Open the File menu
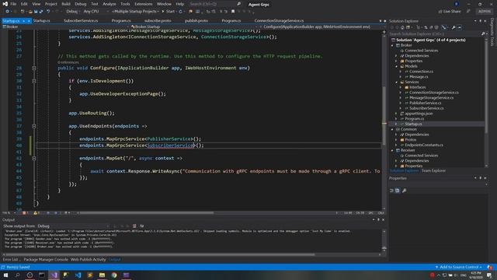 pyautogui.click(x=13, y=4)
